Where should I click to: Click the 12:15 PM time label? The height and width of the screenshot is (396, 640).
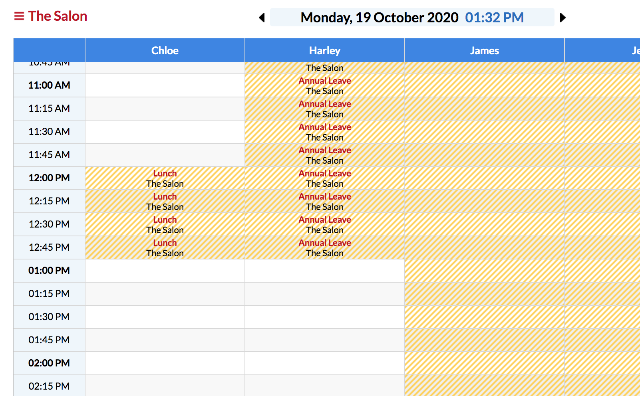(49, 201)
